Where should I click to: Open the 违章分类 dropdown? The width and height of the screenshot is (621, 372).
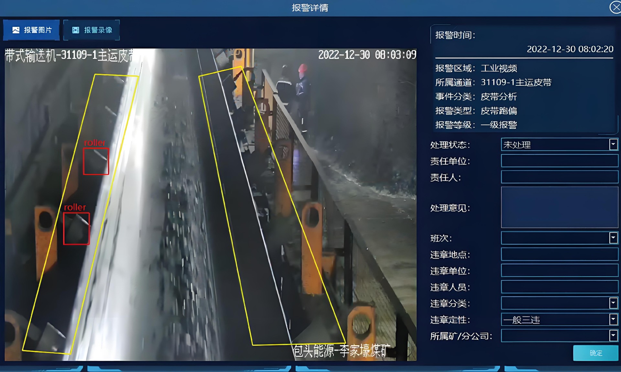[x=613, y=303]
